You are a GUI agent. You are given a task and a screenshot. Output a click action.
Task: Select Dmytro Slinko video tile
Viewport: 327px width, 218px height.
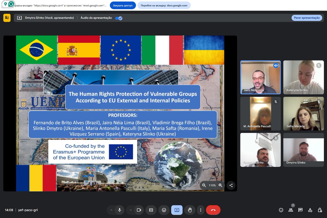304,150
